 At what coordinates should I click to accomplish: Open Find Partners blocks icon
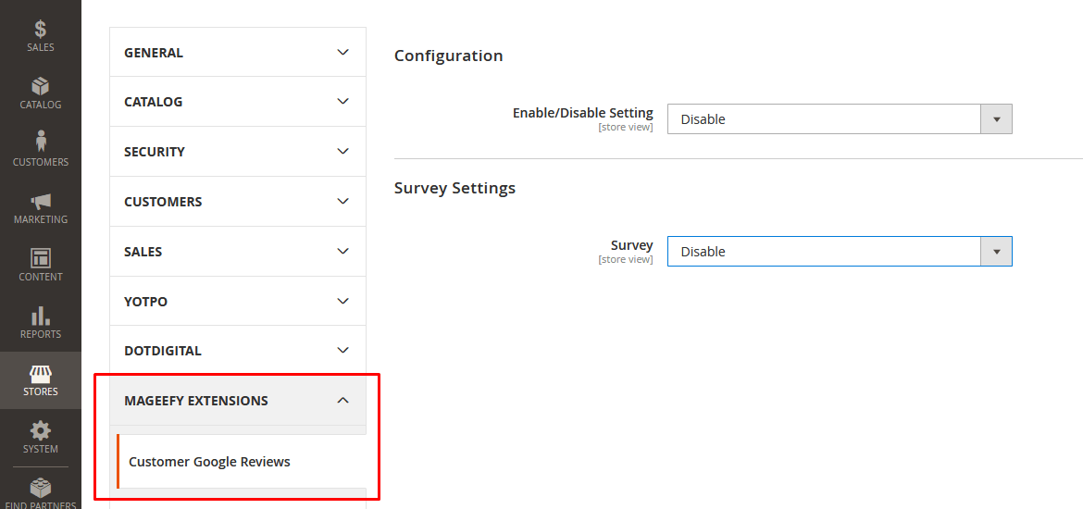click(x=41, y=489)
